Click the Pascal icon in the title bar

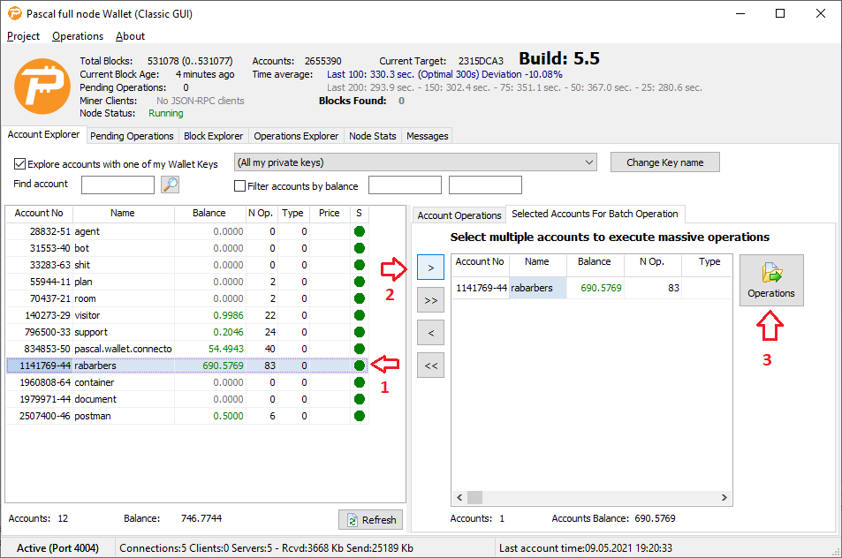click(14, 13)
